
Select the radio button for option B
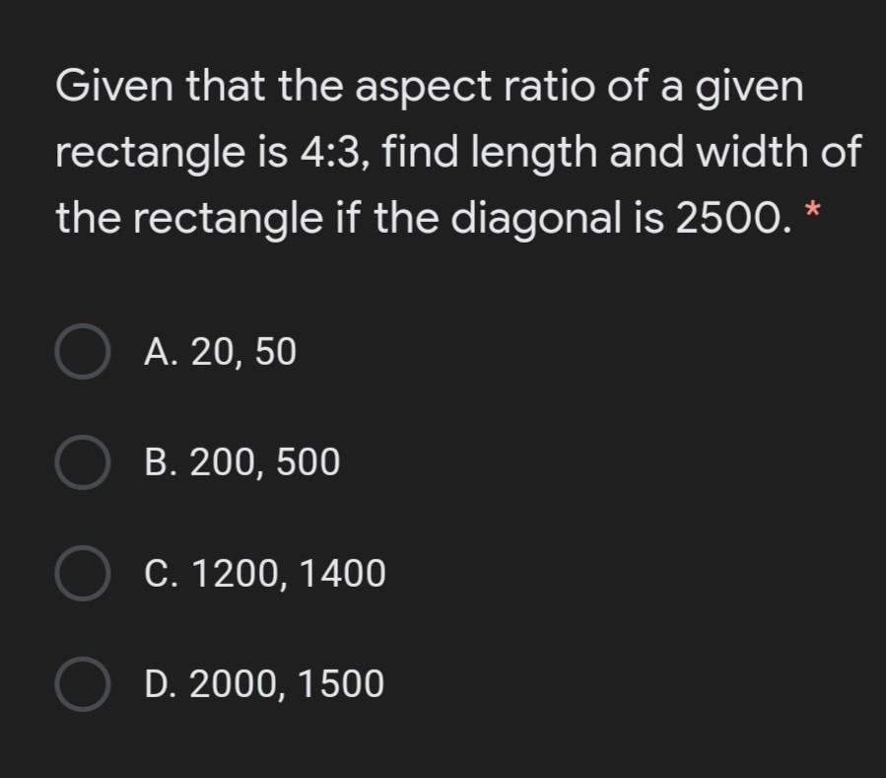coord(81,462)
